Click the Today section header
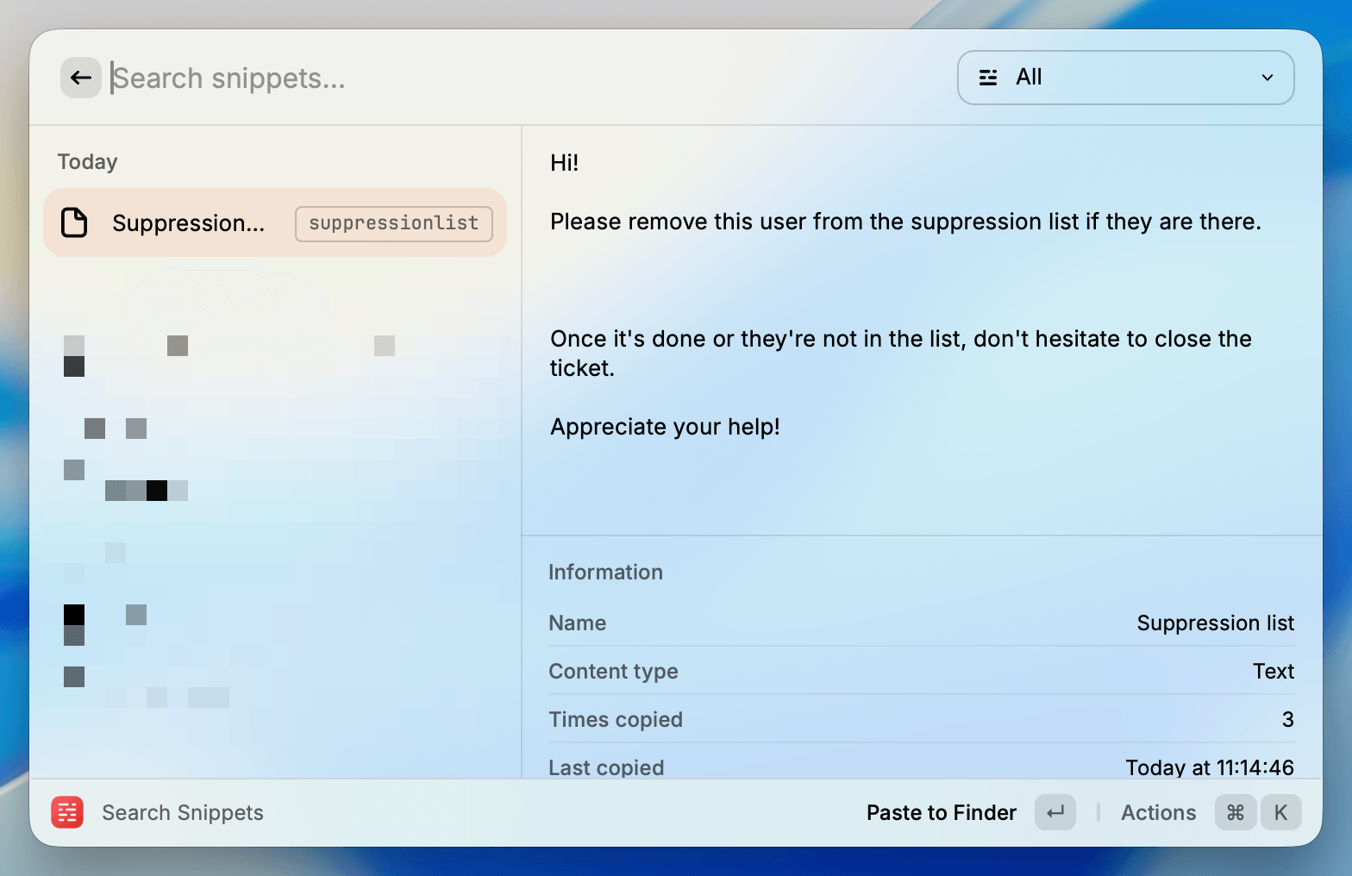Viewport: 1352px width, 876px height. (x=87, y=162)
